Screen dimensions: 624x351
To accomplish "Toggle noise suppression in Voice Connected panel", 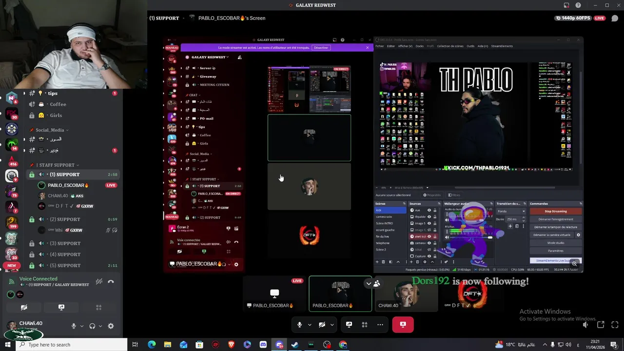I will pyautogui.click(x=99, y=281).
